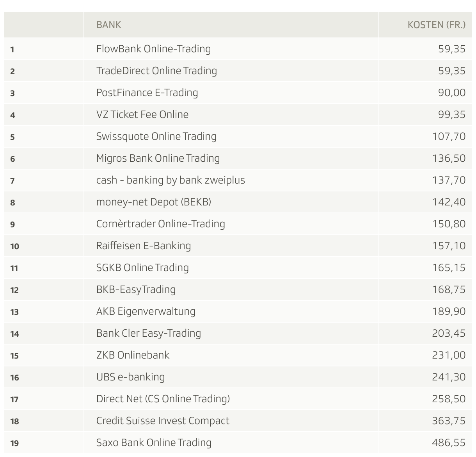Open PostFinance E-Trading entry
The image size is (476, 457).
pos(147,93)
